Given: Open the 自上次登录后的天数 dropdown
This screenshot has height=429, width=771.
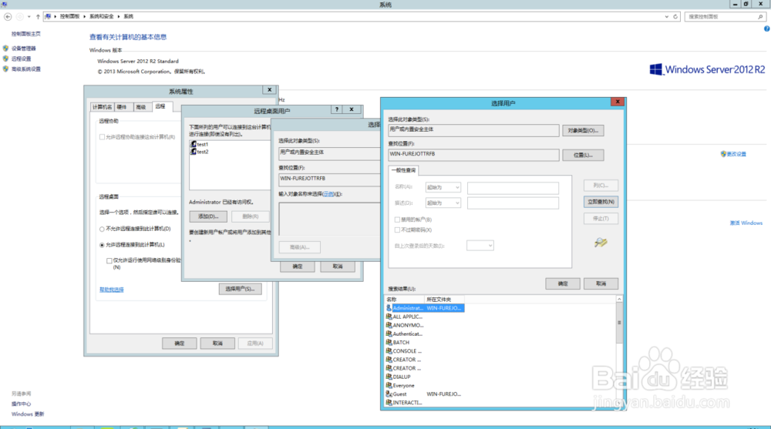Looking at the screenshot, I should [x=480, y=246].
